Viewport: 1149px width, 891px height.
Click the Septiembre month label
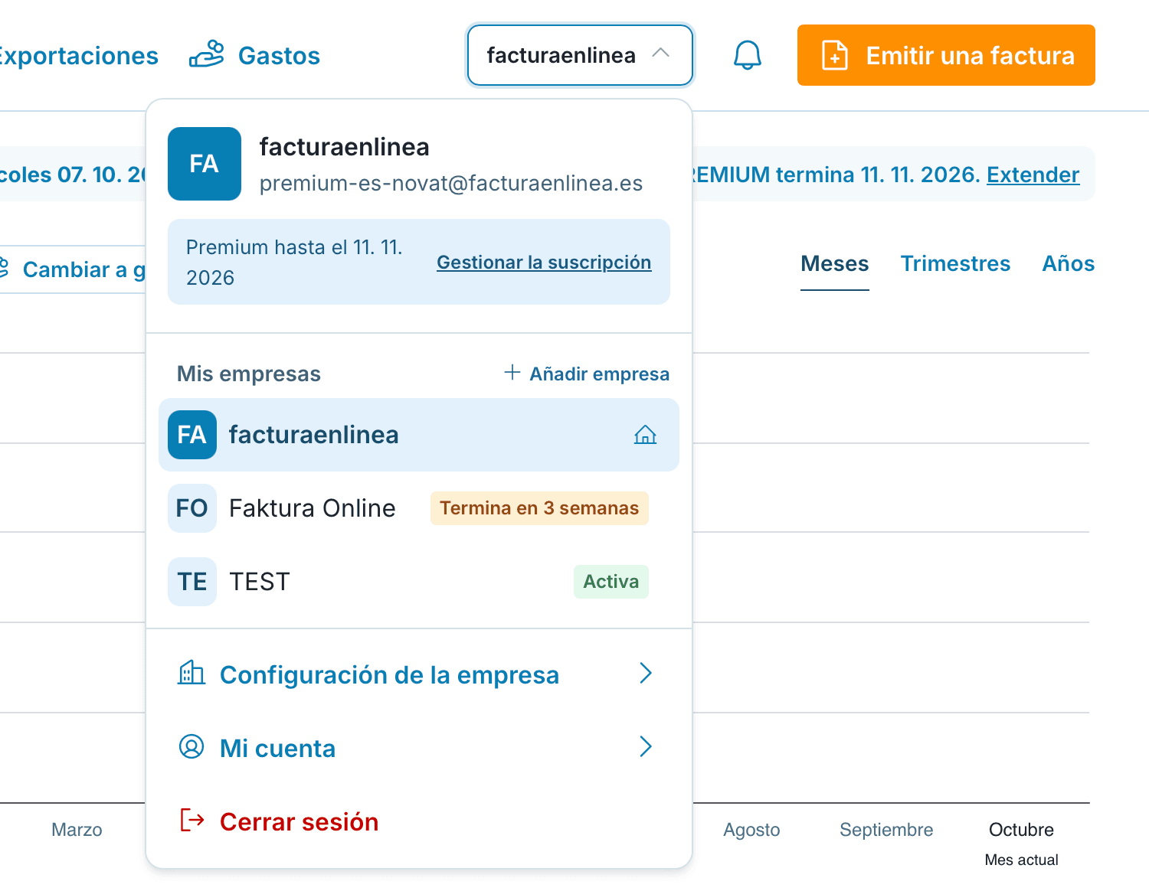tap(886, 830)
